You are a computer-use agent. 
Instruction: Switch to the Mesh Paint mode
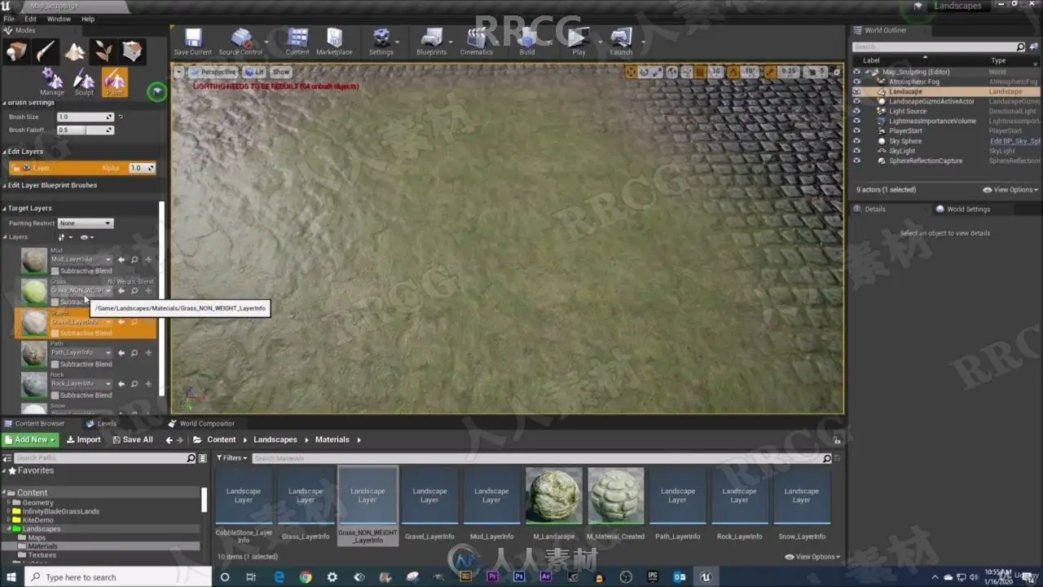point(46,52)
